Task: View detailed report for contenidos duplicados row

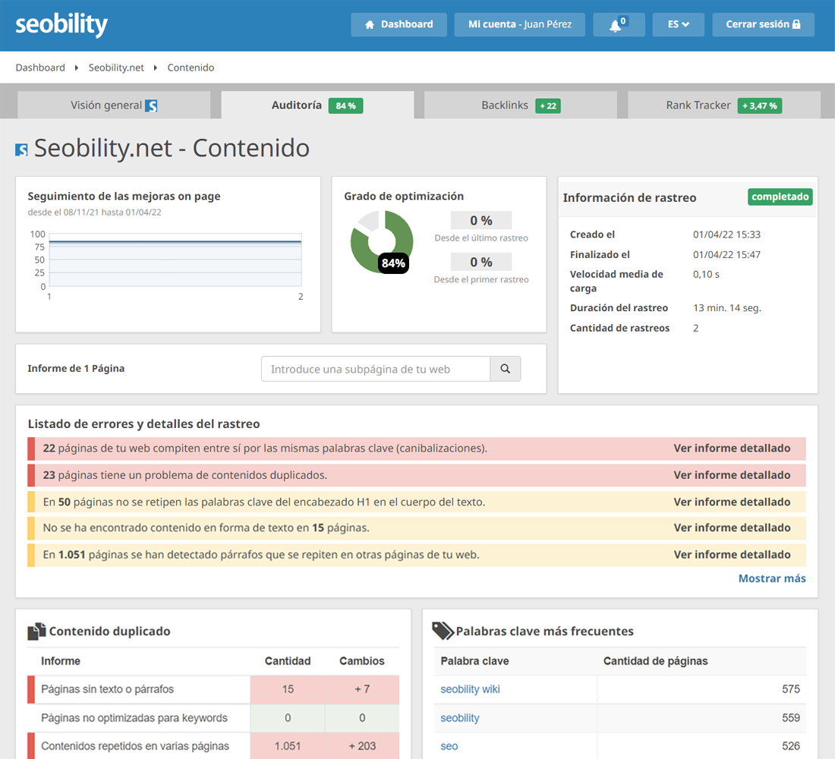Action: (732, 474)
